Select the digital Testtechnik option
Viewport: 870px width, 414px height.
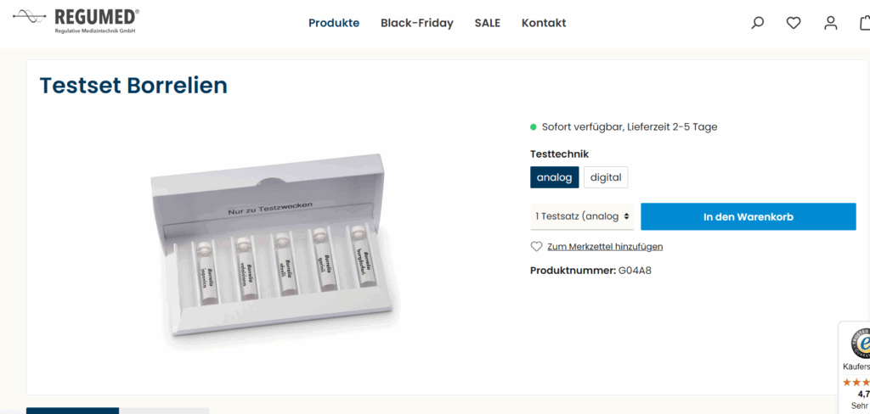pos(606,177)
